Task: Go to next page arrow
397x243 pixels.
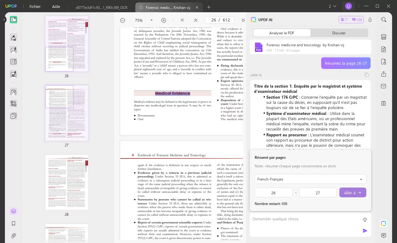Action: click(243, 20)
